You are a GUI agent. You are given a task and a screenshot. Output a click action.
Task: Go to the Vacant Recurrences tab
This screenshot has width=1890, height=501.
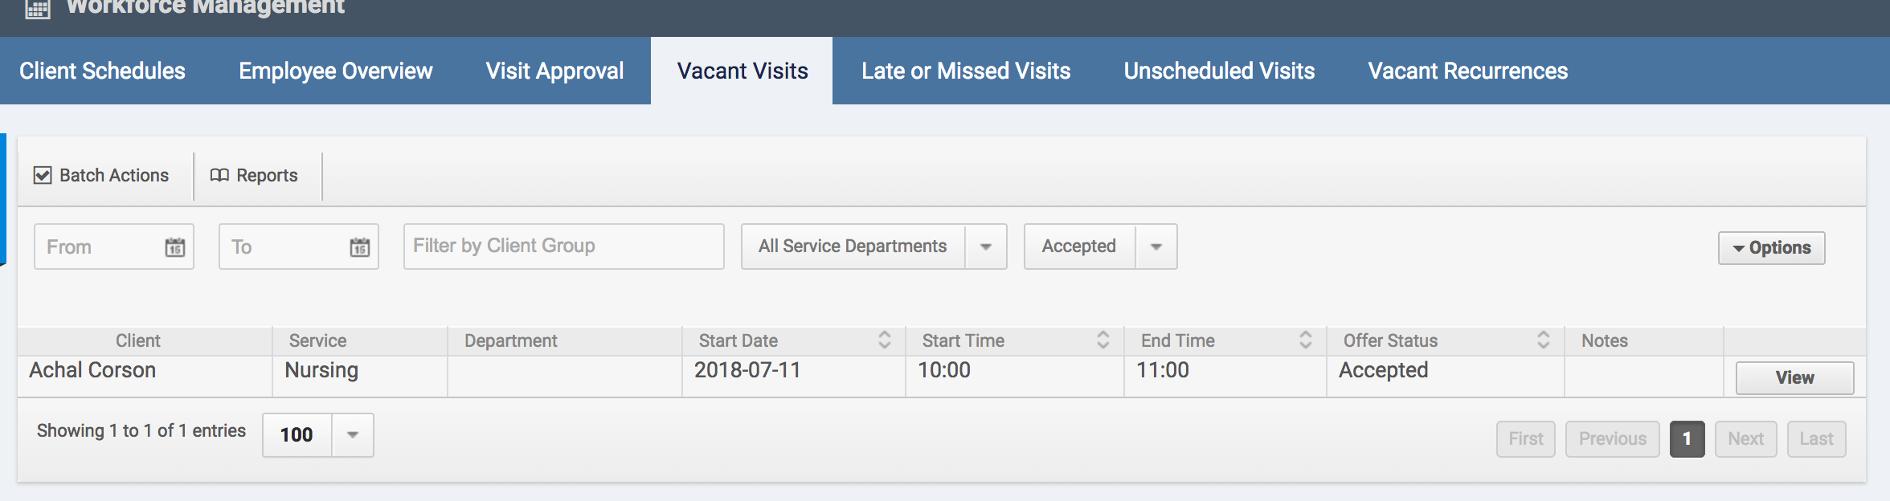(x=1467, y=71)
